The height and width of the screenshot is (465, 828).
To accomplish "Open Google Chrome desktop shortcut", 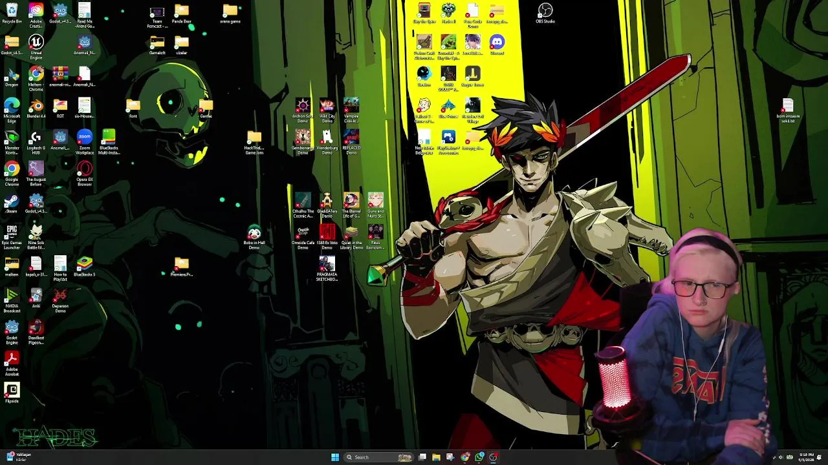I will [12, 174].
